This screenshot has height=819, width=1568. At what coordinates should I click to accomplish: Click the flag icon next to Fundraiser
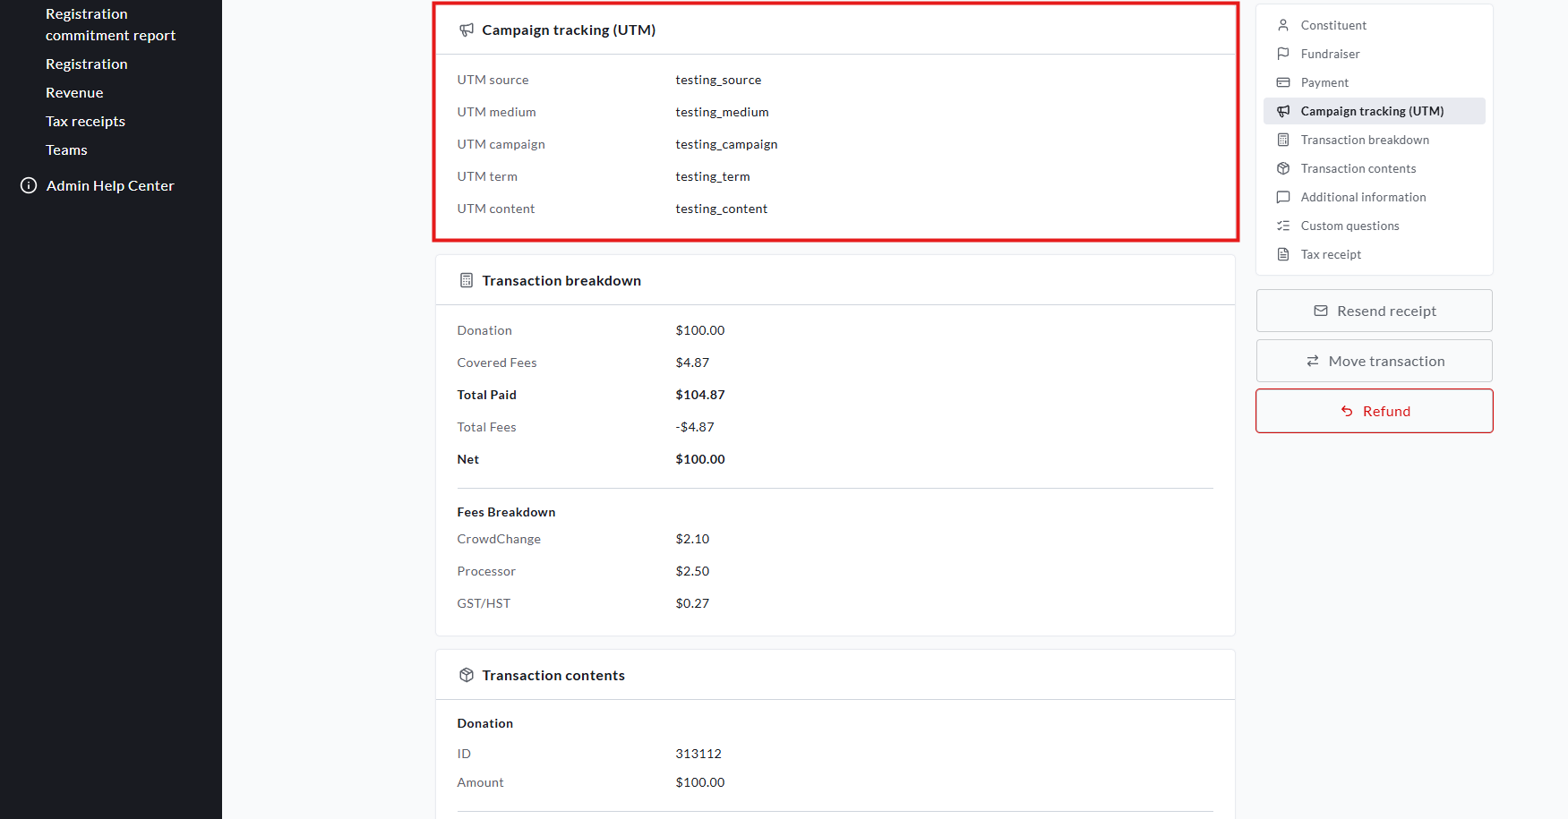(1283, 54)
